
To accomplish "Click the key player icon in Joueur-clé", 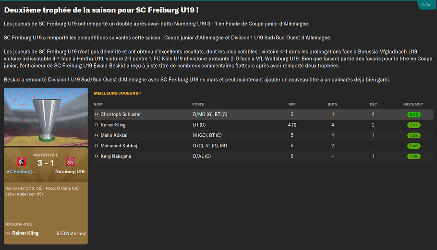I will [8, 233].
